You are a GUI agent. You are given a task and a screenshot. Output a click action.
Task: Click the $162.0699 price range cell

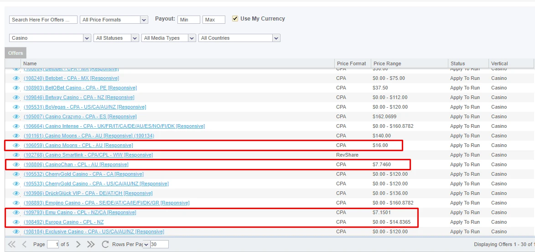click(x=384, y=116)
